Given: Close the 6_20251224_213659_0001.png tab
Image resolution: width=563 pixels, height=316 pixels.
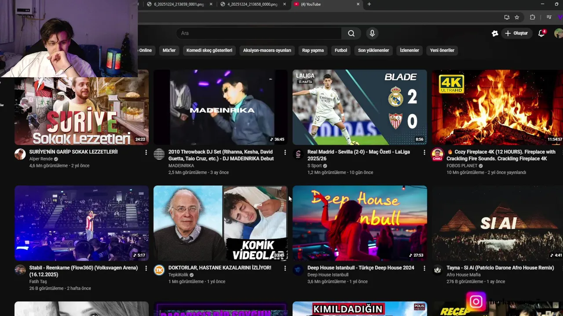Looking at the screenshot, I should pos(211,4).
